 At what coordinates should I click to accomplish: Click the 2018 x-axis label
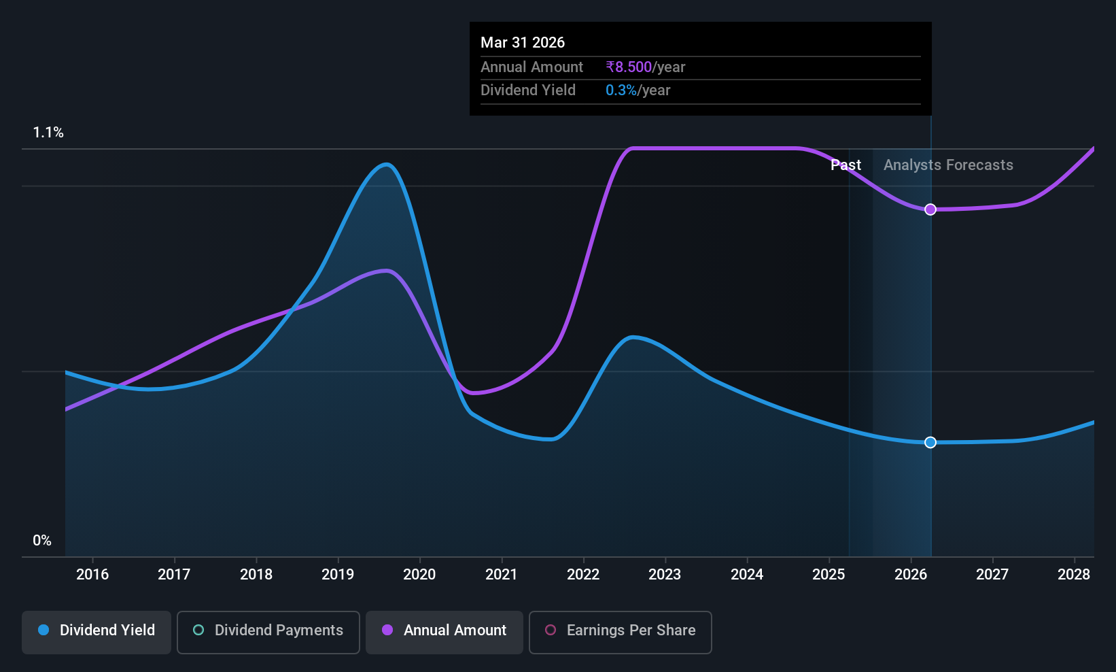point(256,575)
